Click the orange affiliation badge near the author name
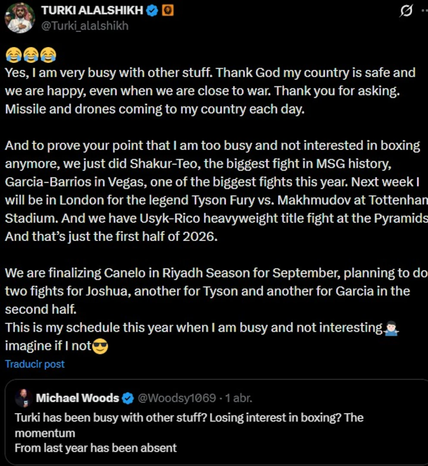This screenshot has width=428, height=466. [x=167, y=11]
